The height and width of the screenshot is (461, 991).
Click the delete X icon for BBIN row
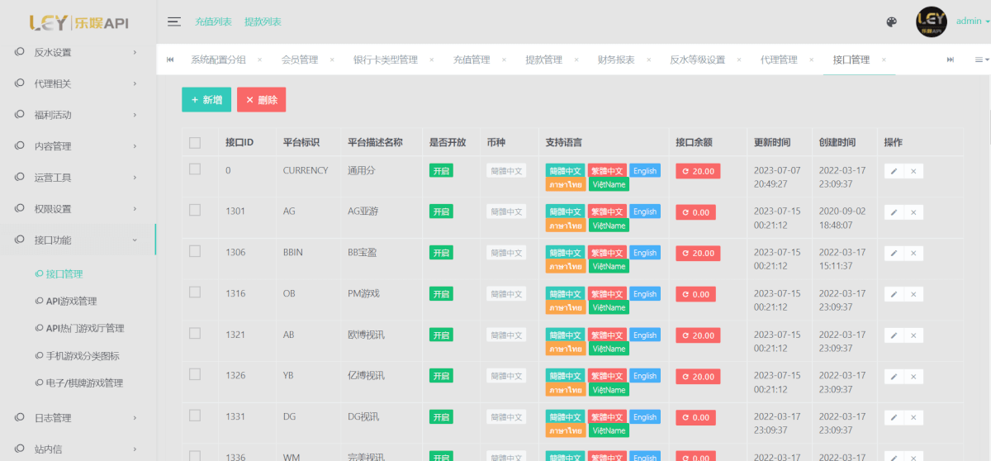pyautogui.click(x=913, y=253)
